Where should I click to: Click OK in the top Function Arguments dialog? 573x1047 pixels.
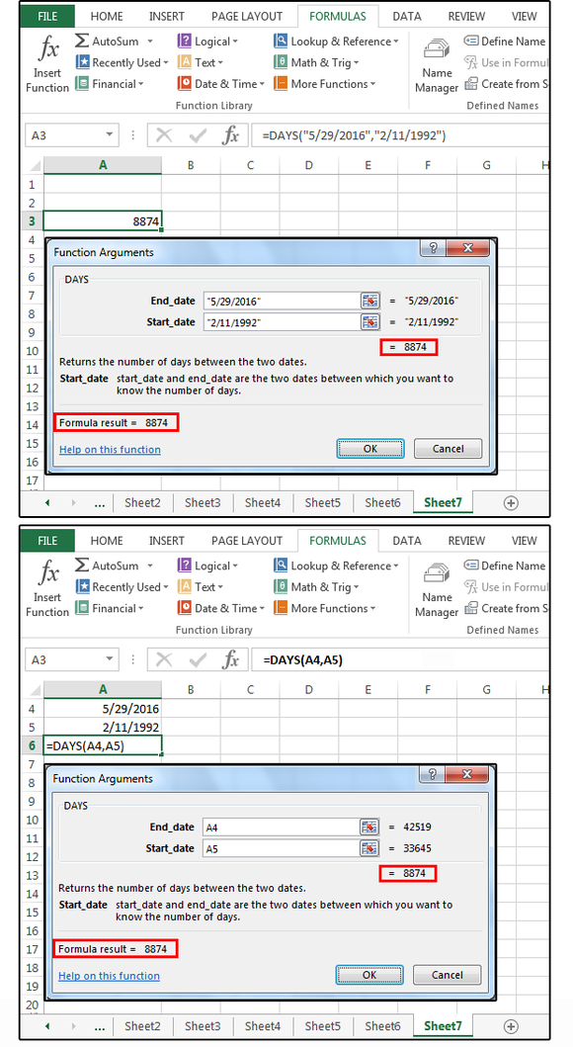[370, 449]
